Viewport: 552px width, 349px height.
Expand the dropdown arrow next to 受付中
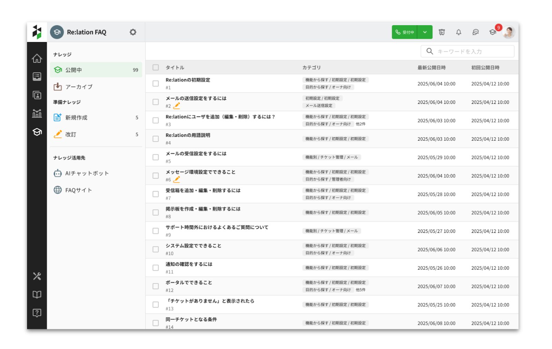(x=425, y=32)
